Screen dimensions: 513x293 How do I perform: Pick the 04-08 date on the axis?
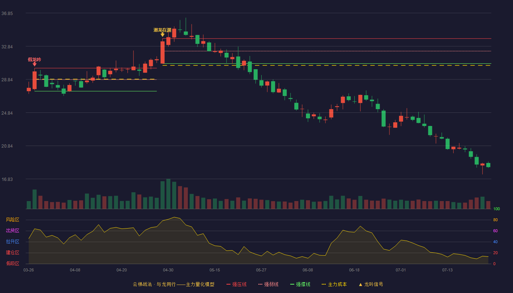tap(75, 270)
